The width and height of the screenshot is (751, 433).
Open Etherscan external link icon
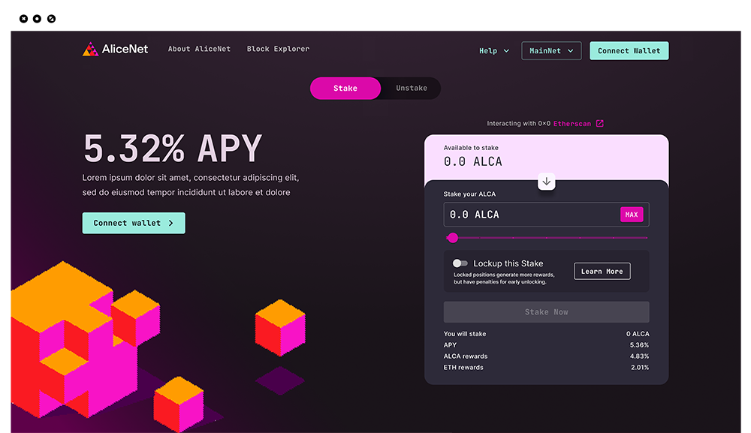[x=599, y=124]
